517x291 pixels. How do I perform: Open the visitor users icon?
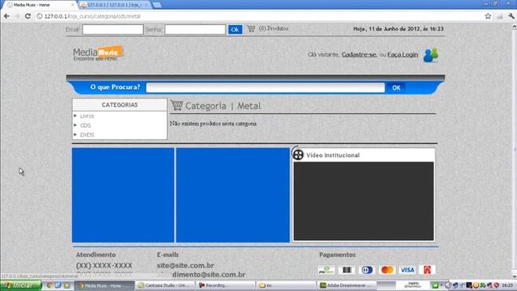(x=431, y=55)
